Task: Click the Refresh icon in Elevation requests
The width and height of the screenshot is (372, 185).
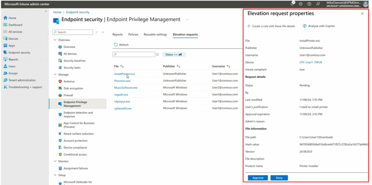Action: [x=116, y=45]
